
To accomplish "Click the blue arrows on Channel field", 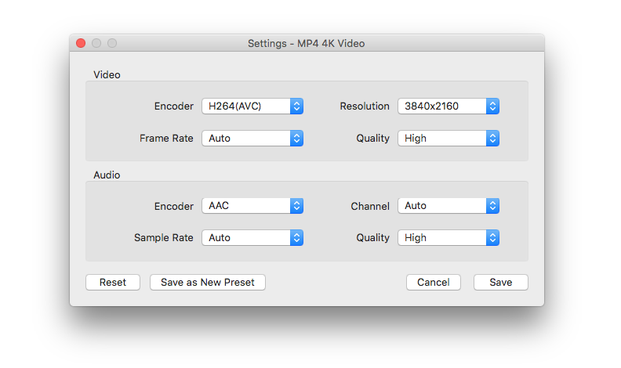I will coord(492,206).
